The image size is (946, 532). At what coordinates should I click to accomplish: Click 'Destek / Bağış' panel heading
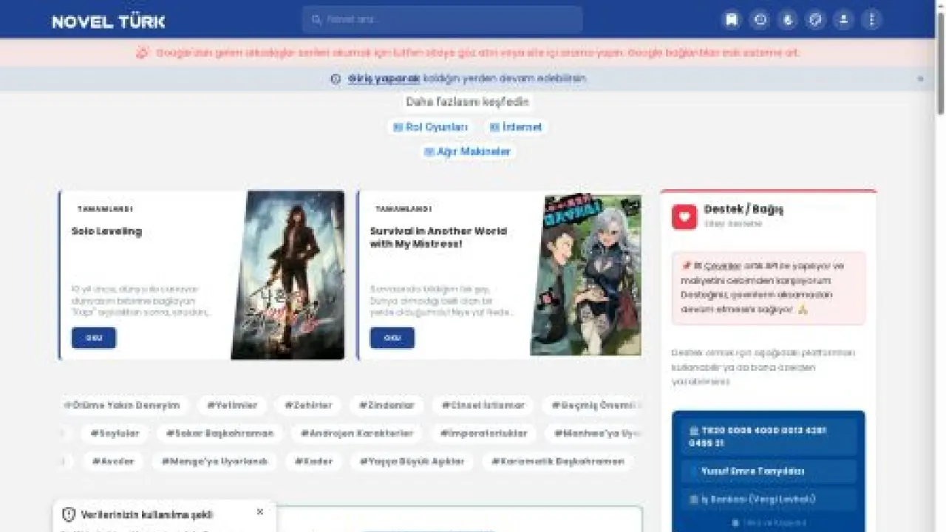point(743,209)
